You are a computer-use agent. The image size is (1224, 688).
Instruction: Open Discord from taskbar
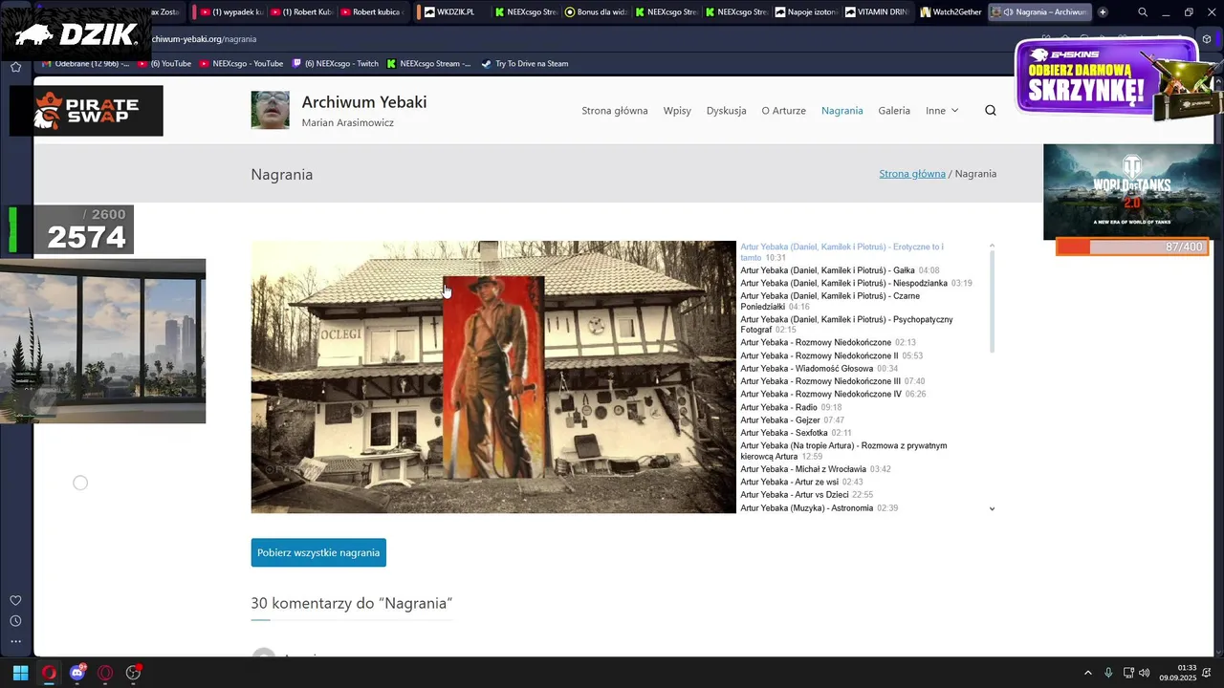pos(77,673)
